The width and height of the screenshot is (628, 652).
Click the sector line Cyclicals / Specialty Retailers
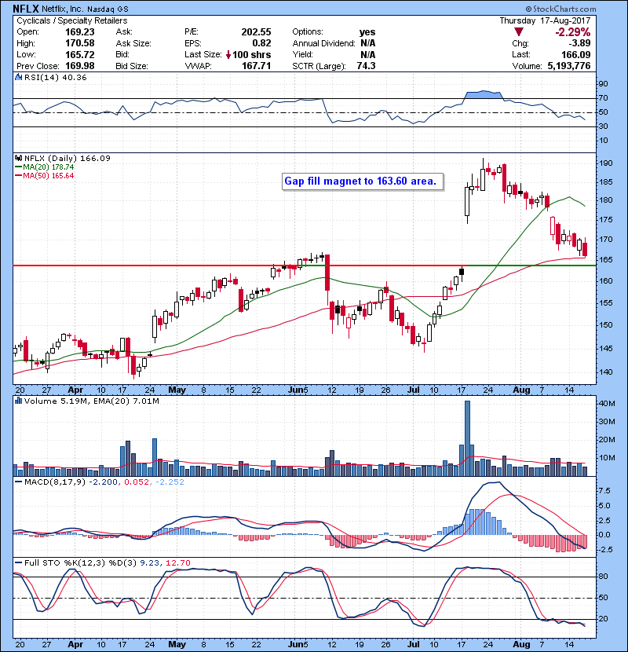click(72, 20)
